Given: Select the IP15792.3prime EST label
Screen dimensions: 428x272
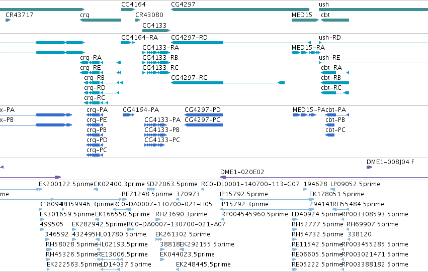Looking at the screenshot, I should click(x=244, y=204).
